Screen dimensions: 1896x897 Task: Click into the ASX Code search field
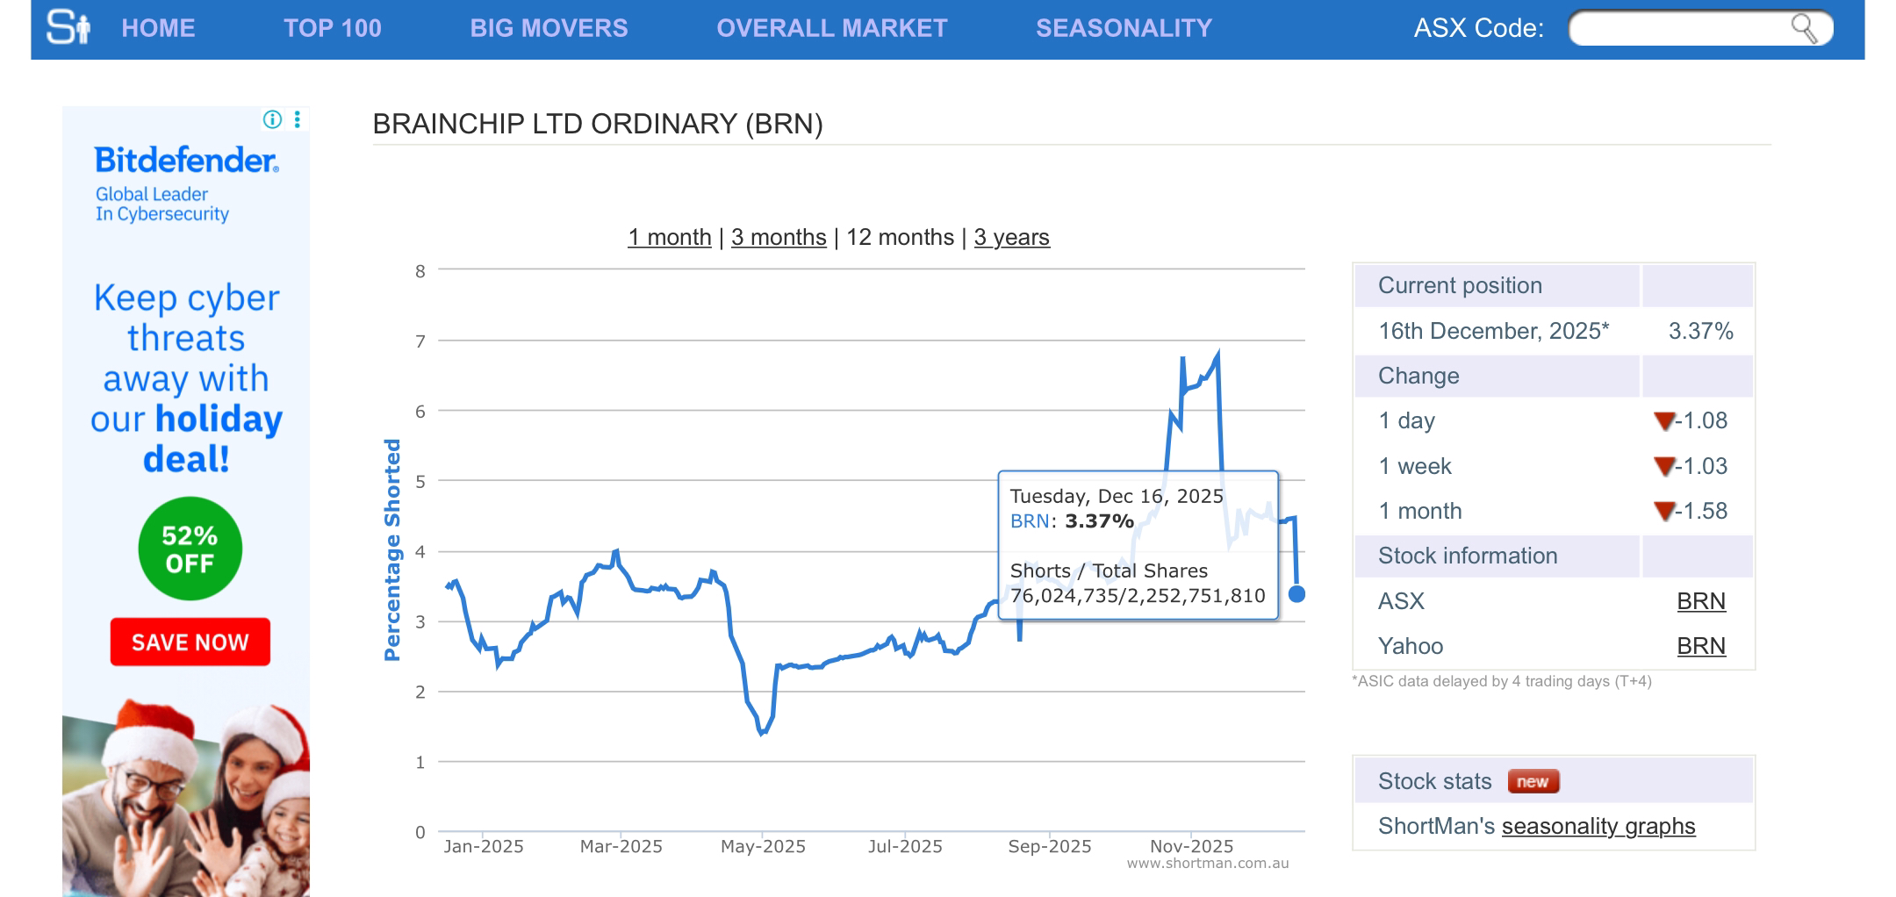(x=1677, y=28)
